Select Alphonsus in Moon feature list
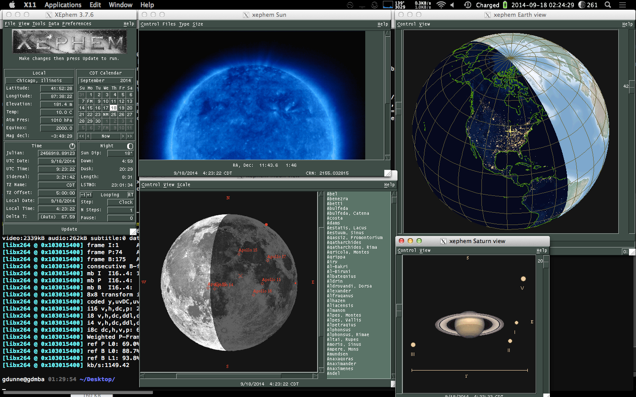The height and width of the screenshot is (397, 636). point(339,330)
